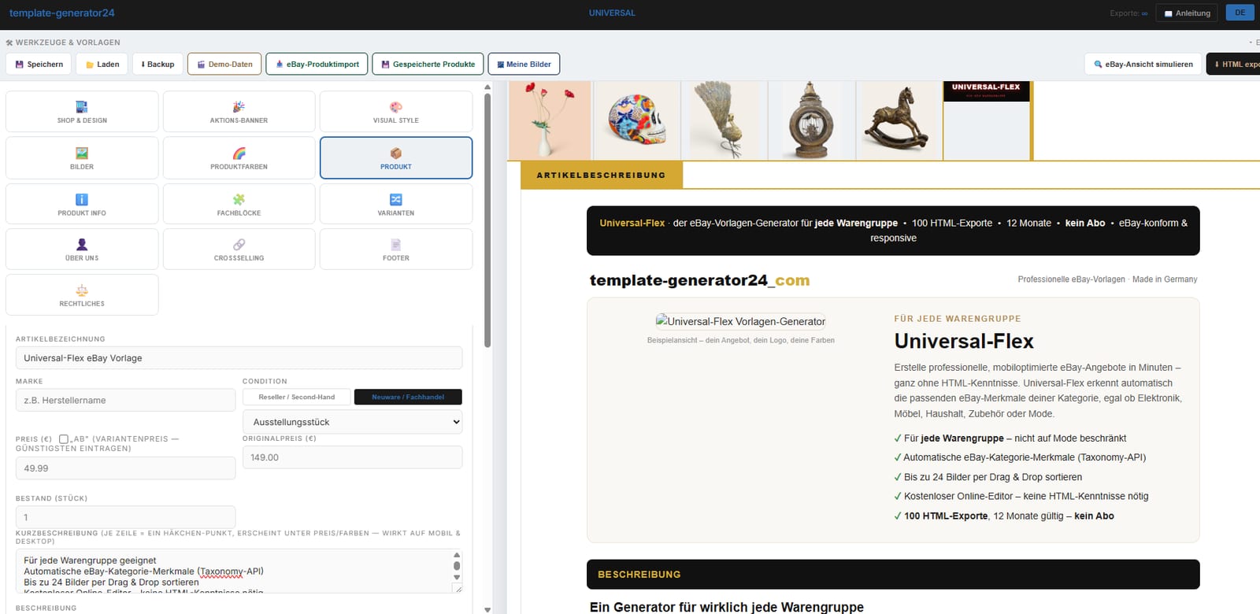
Task: Click the 'Professionelle eBay-Vorlagen · Made in Germany' text
Action: pyautogui.click(x=1107, y=279)
